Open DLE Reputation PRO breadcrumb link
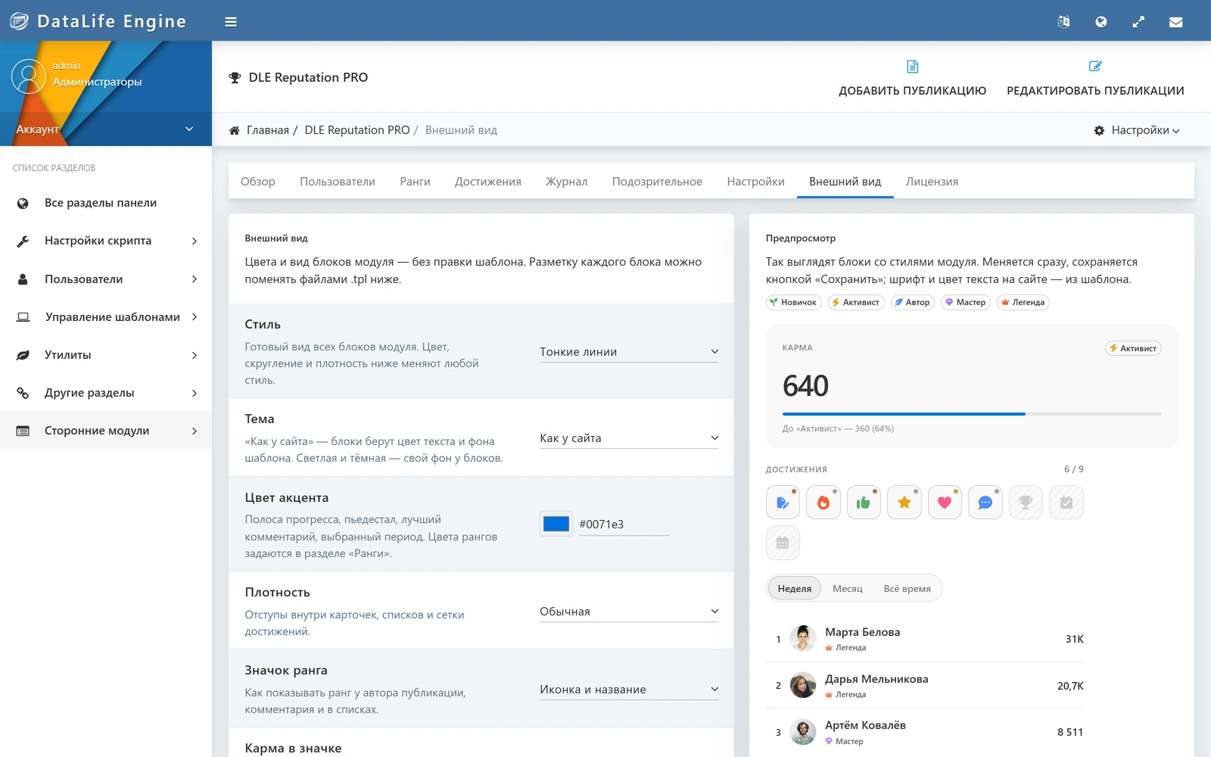1211x757 pixels. click(357, 130)
